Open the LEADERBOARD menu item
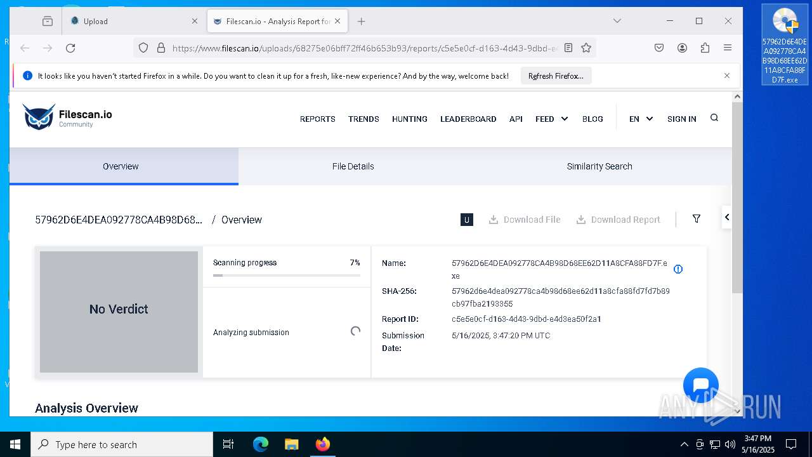Viewport: 812px width, 457px height. pos(468,119)
